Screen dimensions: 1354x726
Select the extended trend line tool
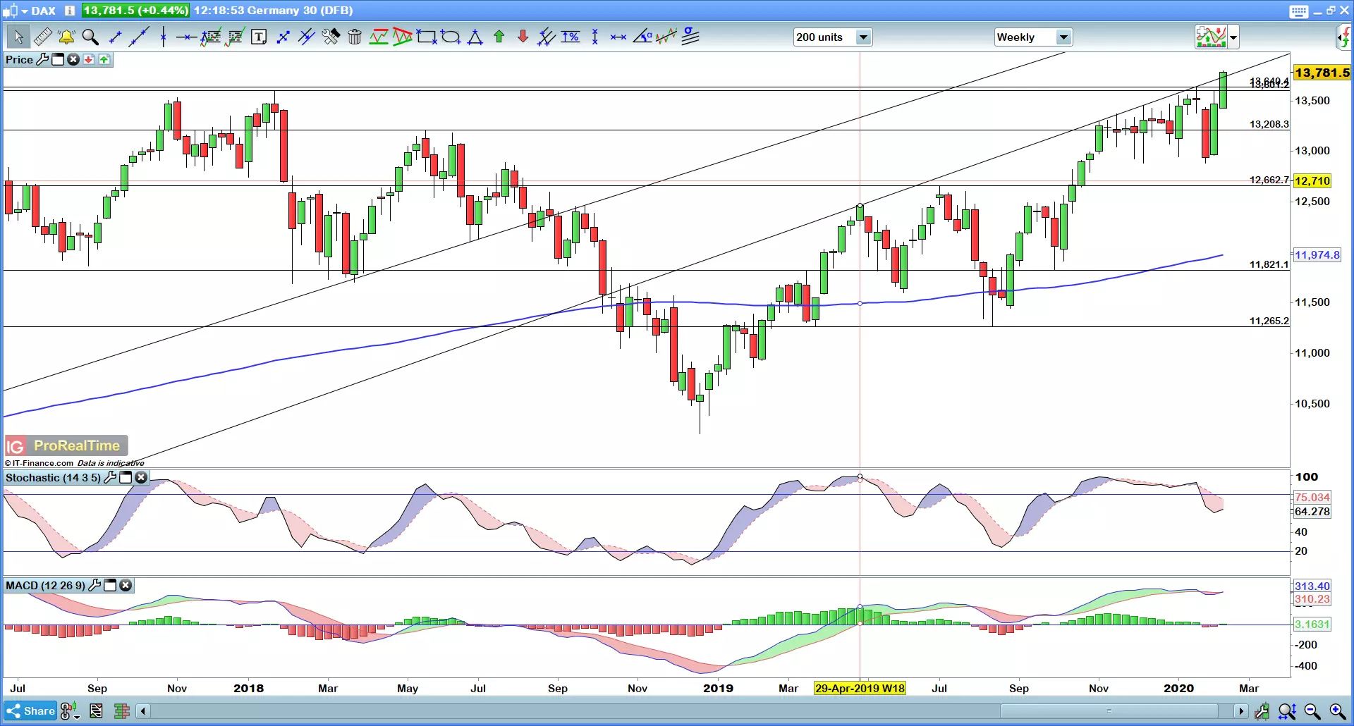(139, 37)
